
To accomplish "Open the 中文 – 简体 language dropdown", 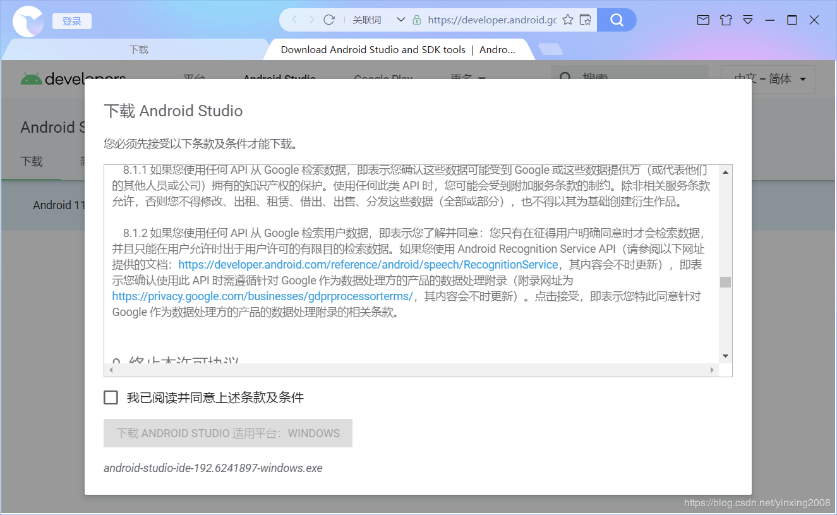I will pos(769,79).
